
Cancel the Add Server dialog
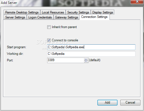click(130, 102)
